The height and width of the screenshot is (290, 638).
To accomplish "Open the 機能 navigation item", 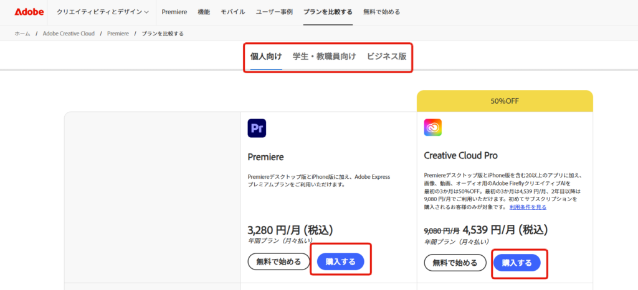I will coord(204,12).
